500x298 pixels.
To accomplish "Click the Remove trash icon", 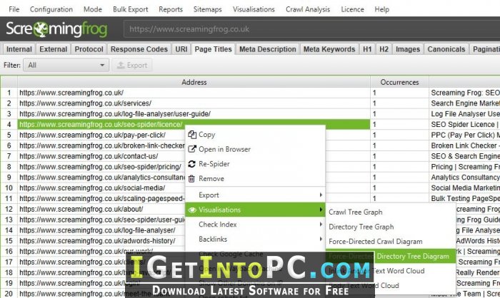I will pyautogui.click(x=191, y=179).
